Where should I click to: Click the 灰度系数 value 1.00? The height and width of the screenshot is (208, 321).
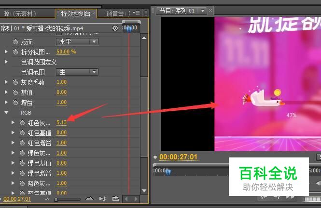tap(61, 82)
